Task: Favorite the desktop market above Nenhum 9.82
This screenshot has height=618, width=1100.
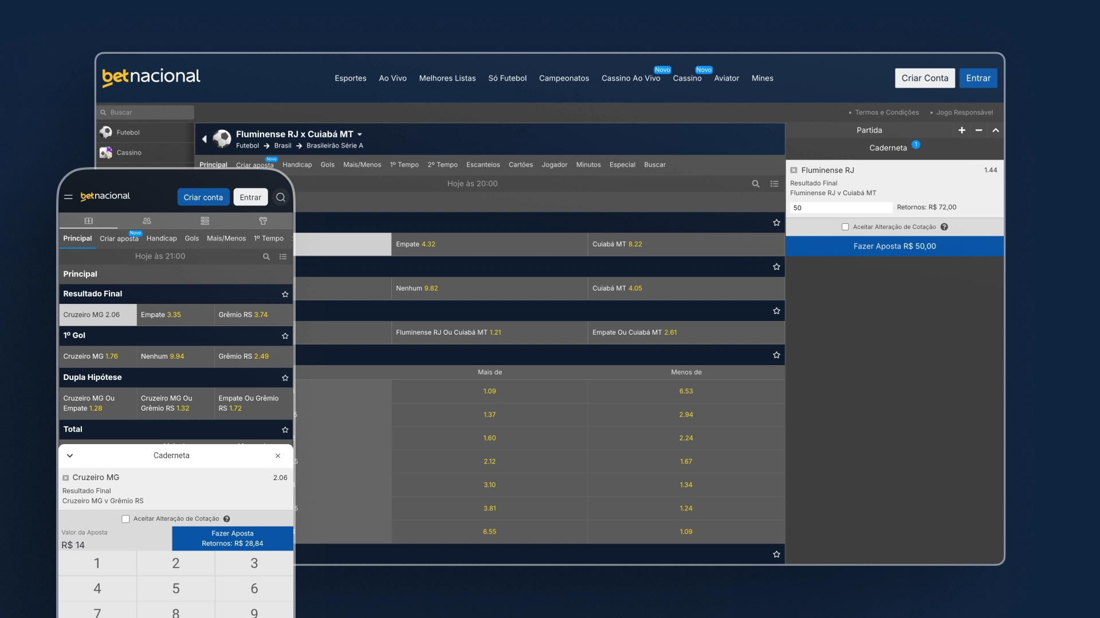Action: 776,267
